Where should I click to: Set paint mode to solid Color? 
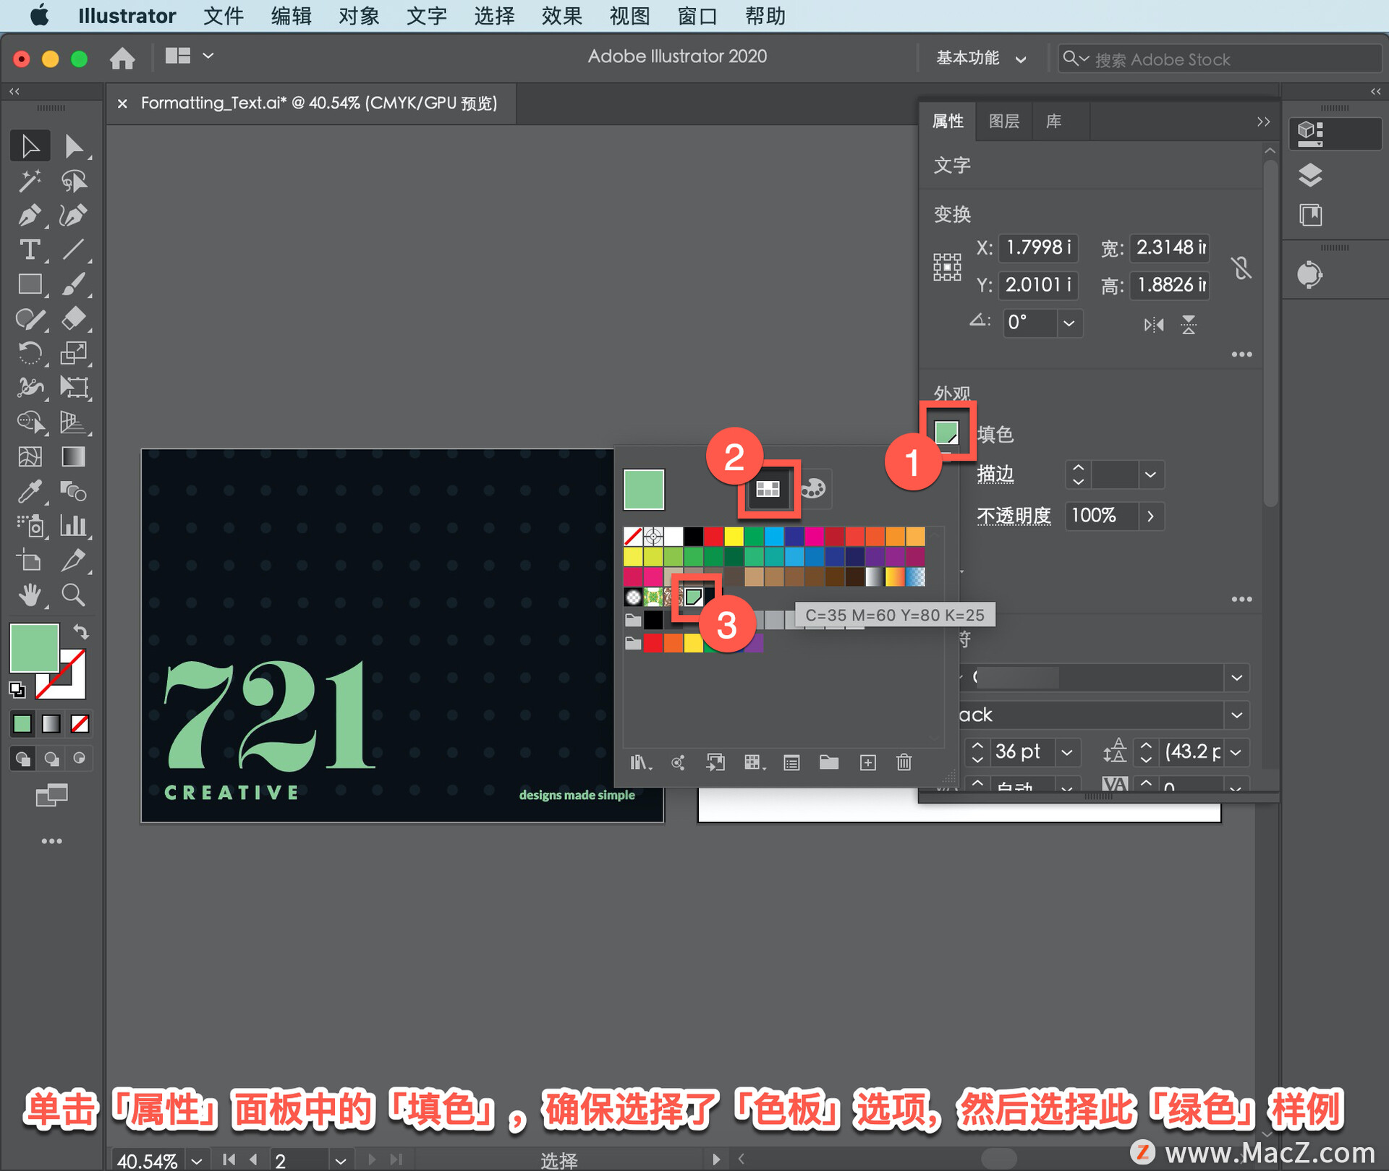(22, 723)
